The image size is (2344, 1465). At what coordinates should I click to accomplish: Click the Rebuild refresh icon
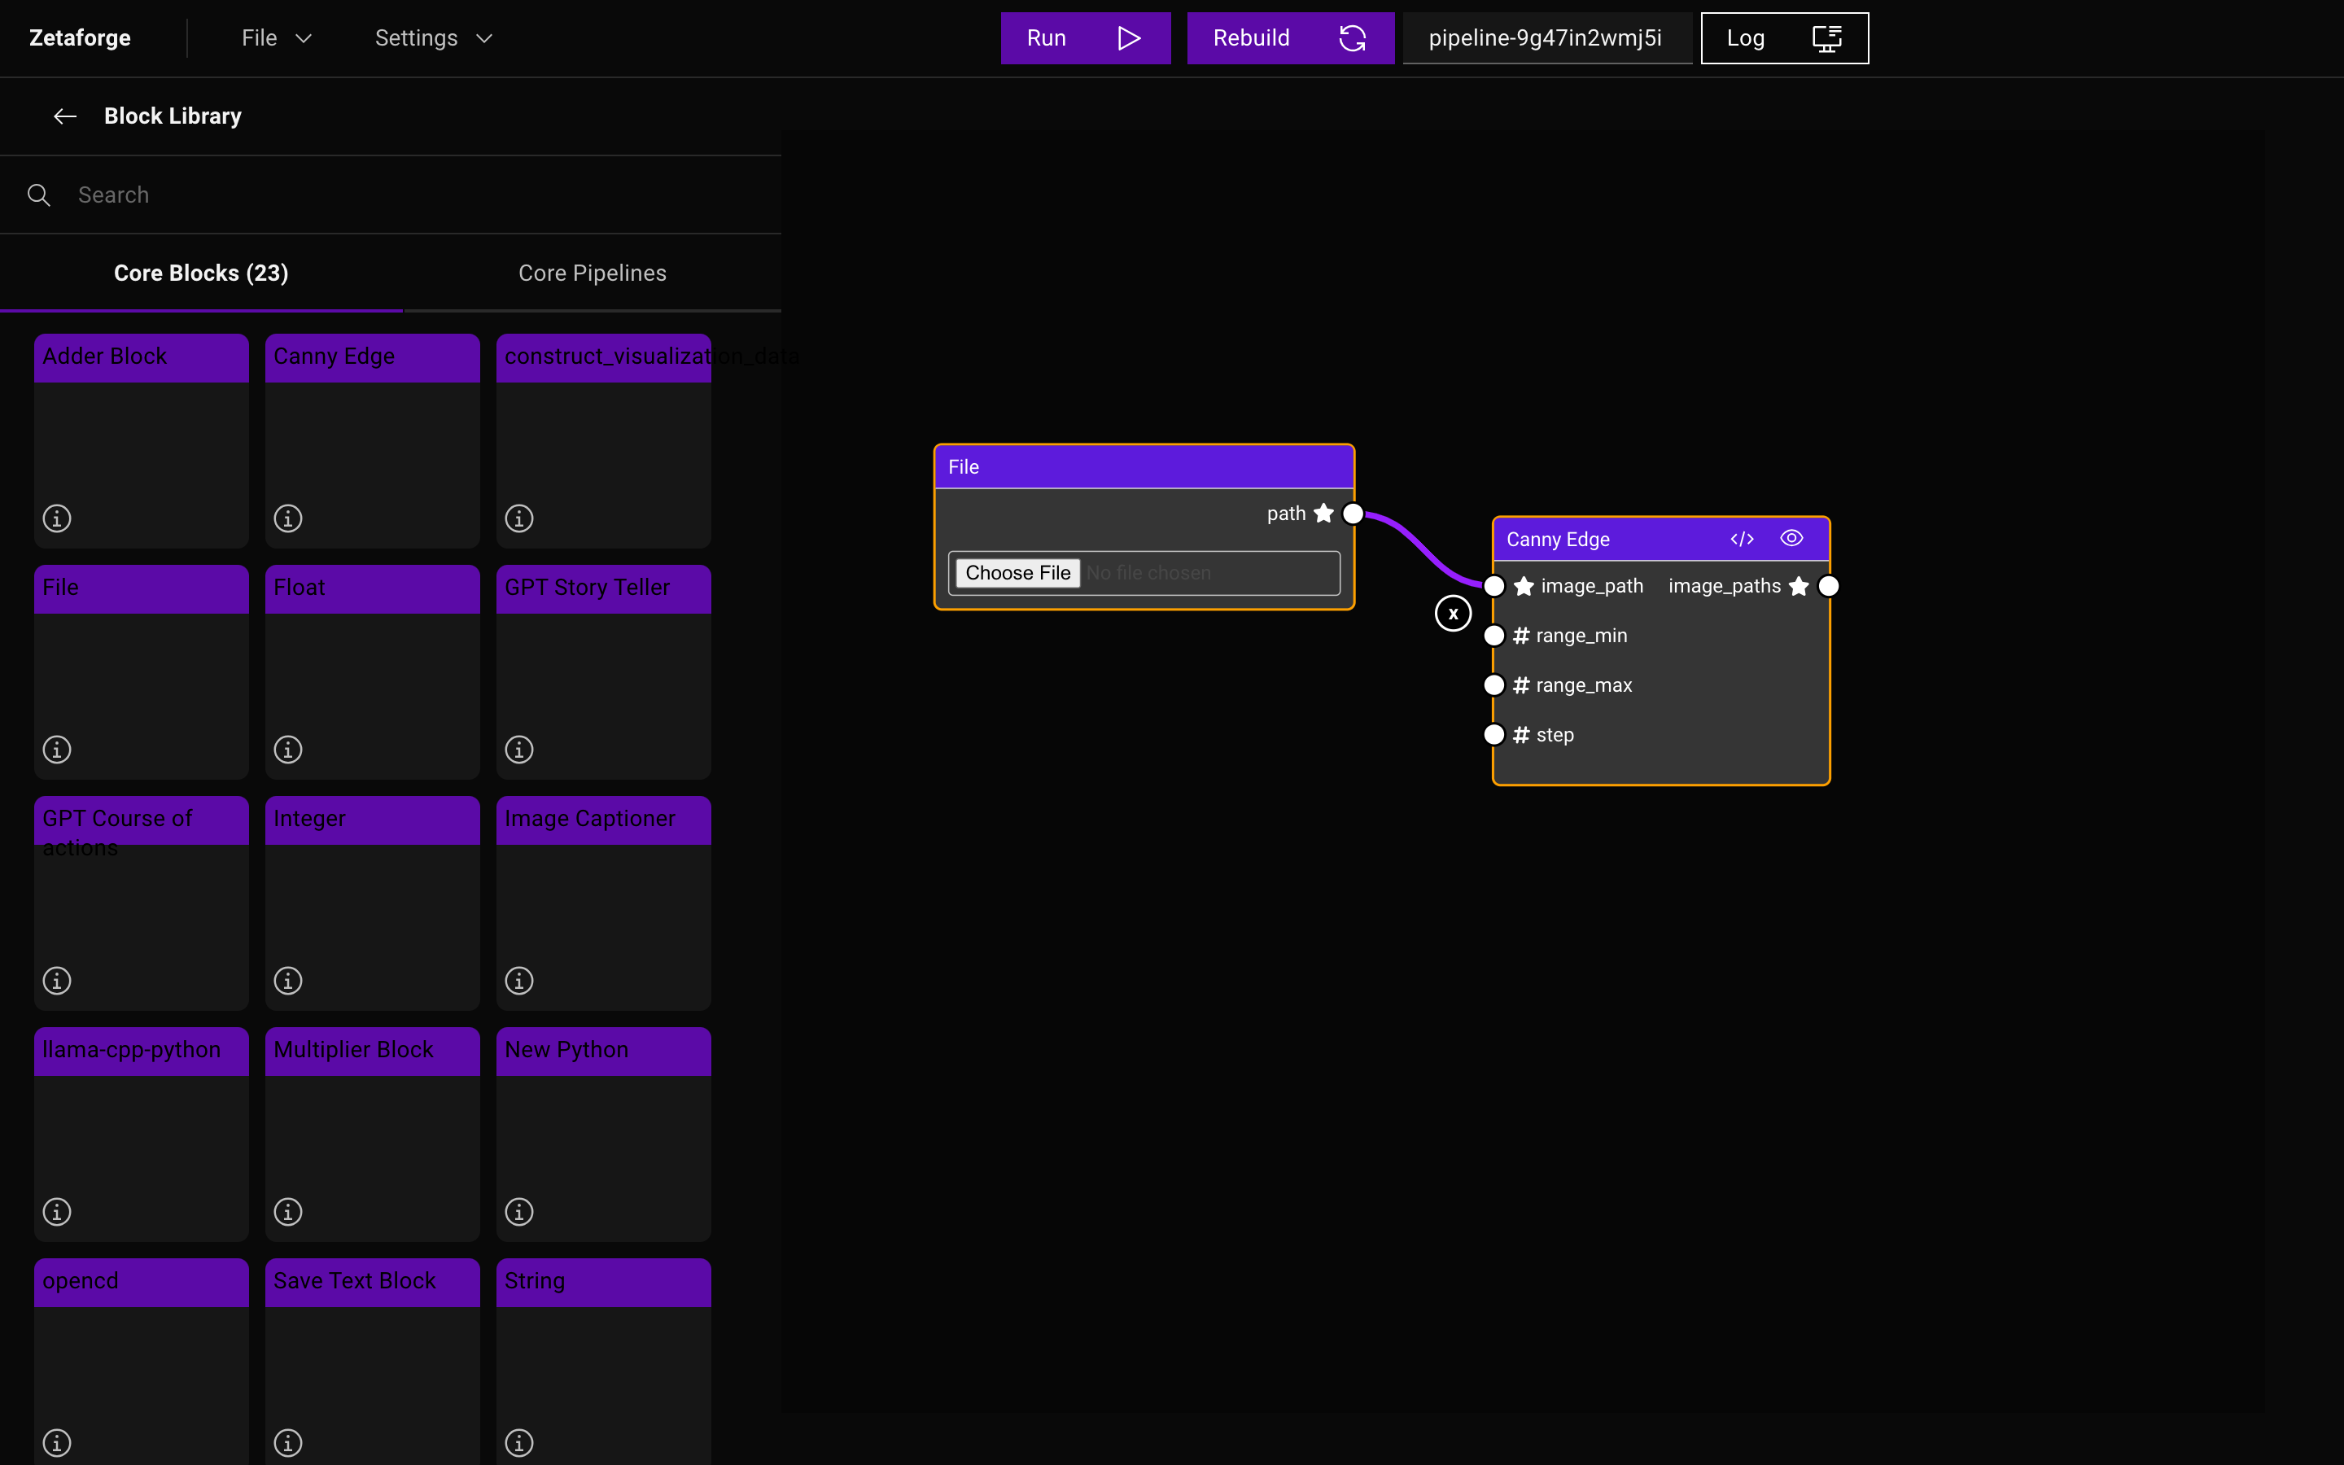coord(1350,37)
